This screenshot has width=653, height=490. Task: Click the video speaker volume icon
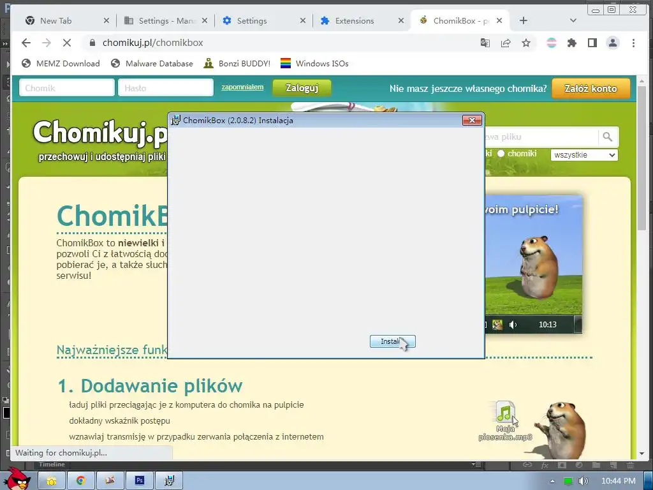(x=513, y=325)
